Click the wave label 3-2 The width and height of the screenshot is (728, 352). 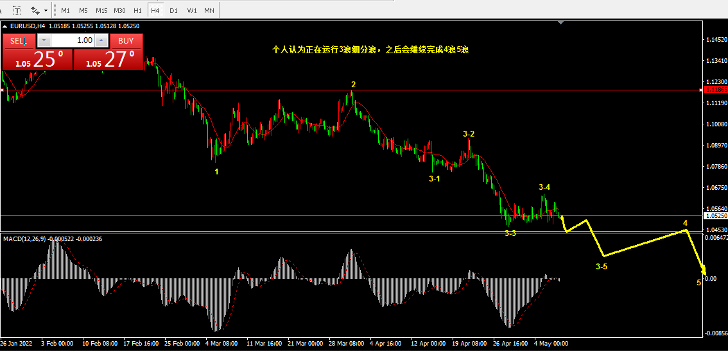pos(469,134)
